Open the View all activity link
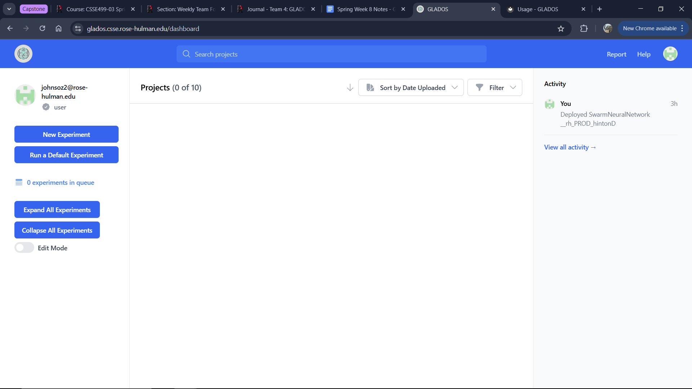 pos(570,147)
